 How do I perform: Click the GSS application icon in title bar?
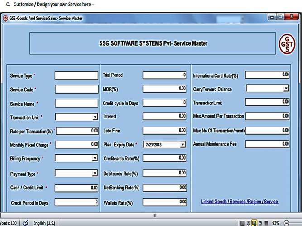tap(5, 18)
